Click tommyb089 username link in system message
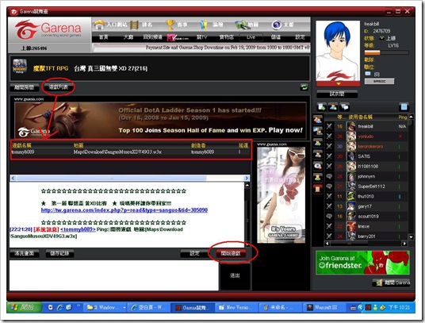This screenshot has height=323, width=425. pos(78,229)
